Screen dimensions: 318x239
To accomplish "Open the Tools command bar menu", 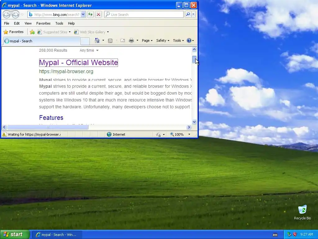I will coord(179,40).
